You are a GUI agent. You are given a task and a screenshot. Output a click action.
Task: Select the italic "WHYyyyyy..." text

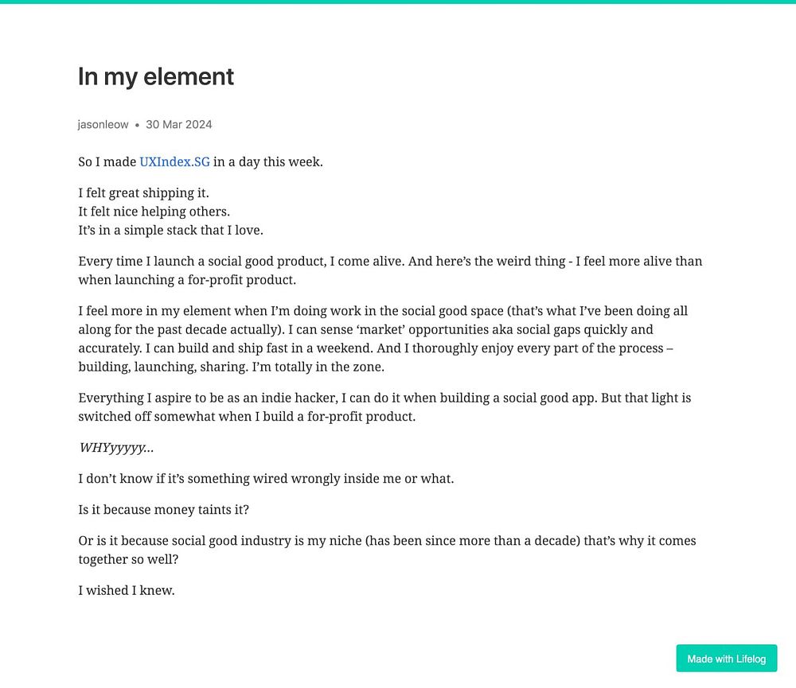point(116,448)
